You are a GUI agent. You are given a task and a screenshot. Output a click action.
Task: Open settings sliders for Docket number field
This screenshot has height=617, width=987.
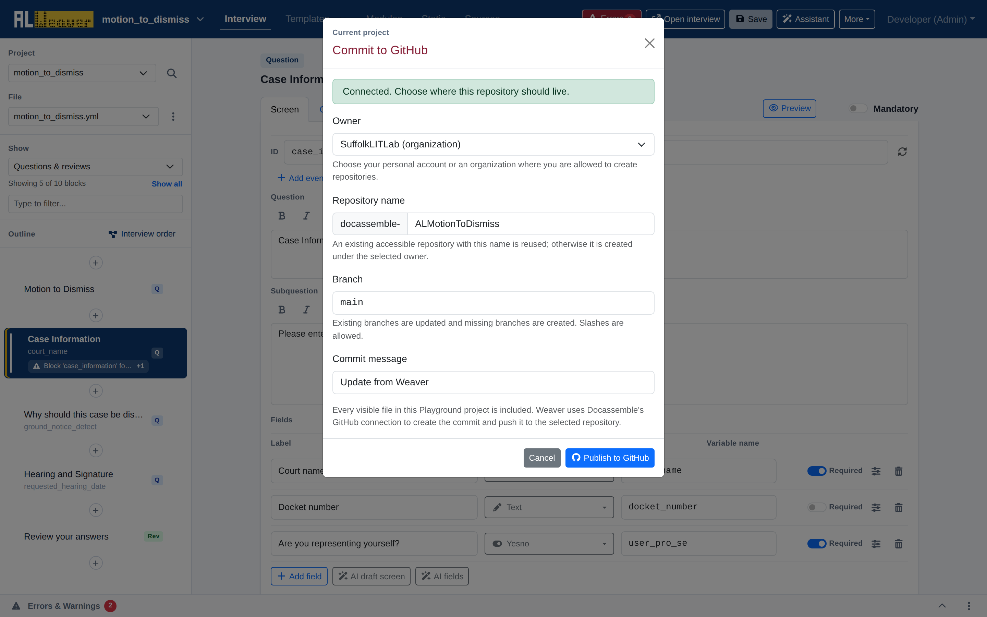click(x=876, y=507)
